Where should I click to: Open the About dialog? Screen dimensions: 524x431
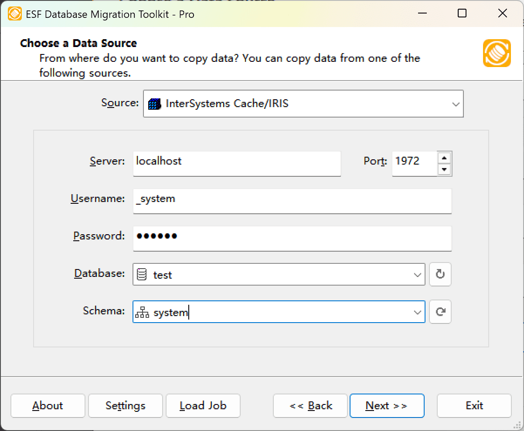(48, 405)
